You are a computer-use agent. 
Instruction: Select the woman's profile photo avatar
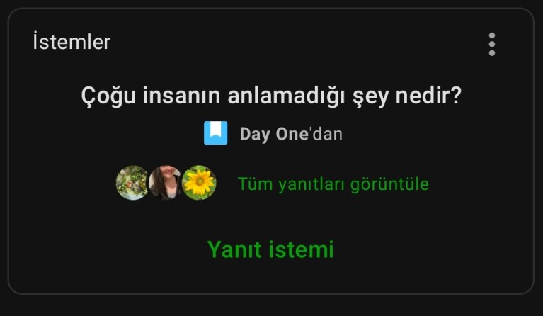point(165,183)
